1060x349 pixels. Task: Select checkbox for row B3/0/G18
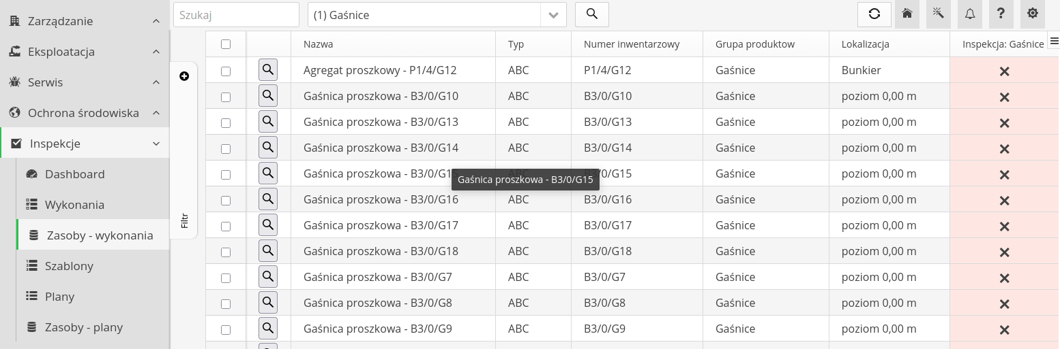click(226, 252)
